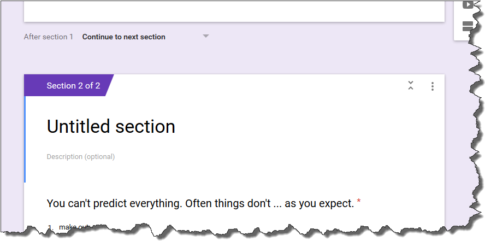Click the word 'expect' in the question
Viewport: 485px width, 241px height.
point(337,204)
